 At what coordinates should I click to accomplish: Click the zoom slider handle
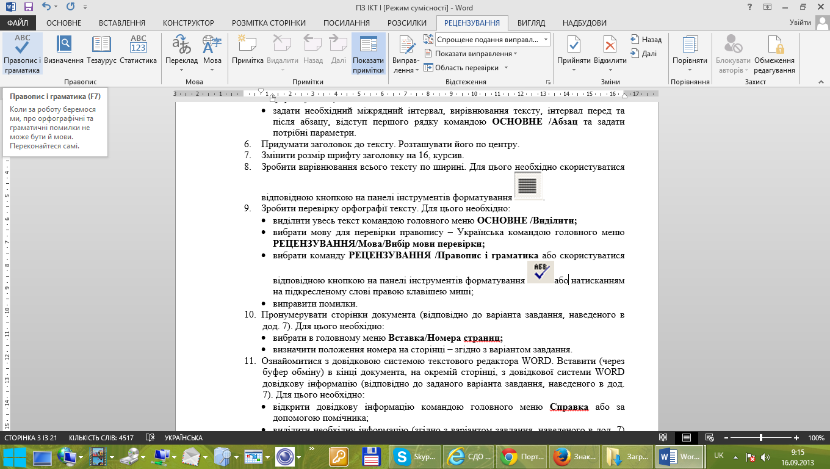click(760, 438)
